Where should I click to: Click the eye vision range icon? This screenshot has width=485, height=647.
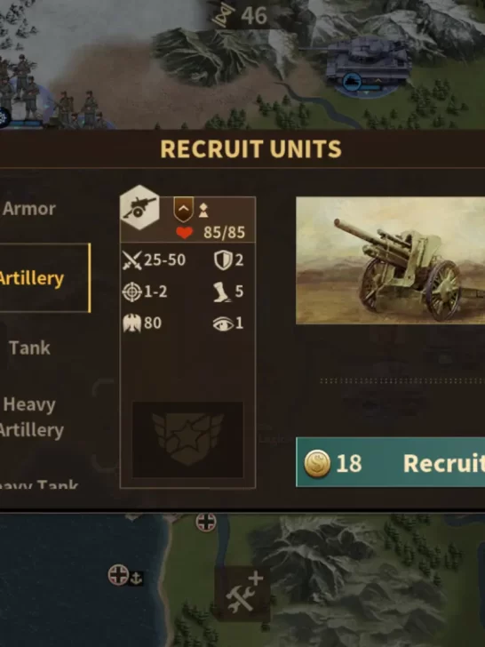pos(223,323)
